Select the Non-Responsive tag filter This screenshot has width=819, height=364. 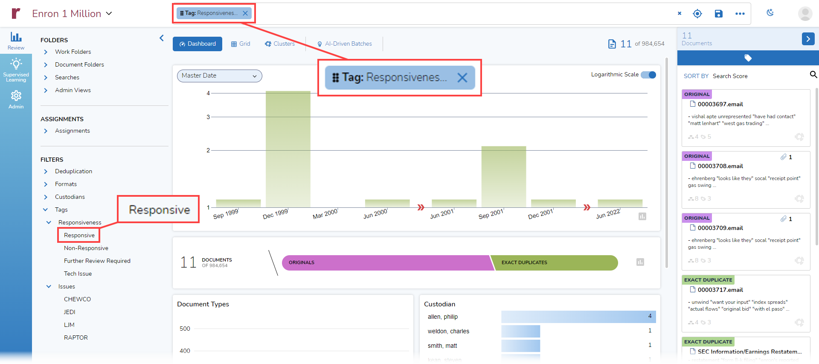tap(86, 248)
